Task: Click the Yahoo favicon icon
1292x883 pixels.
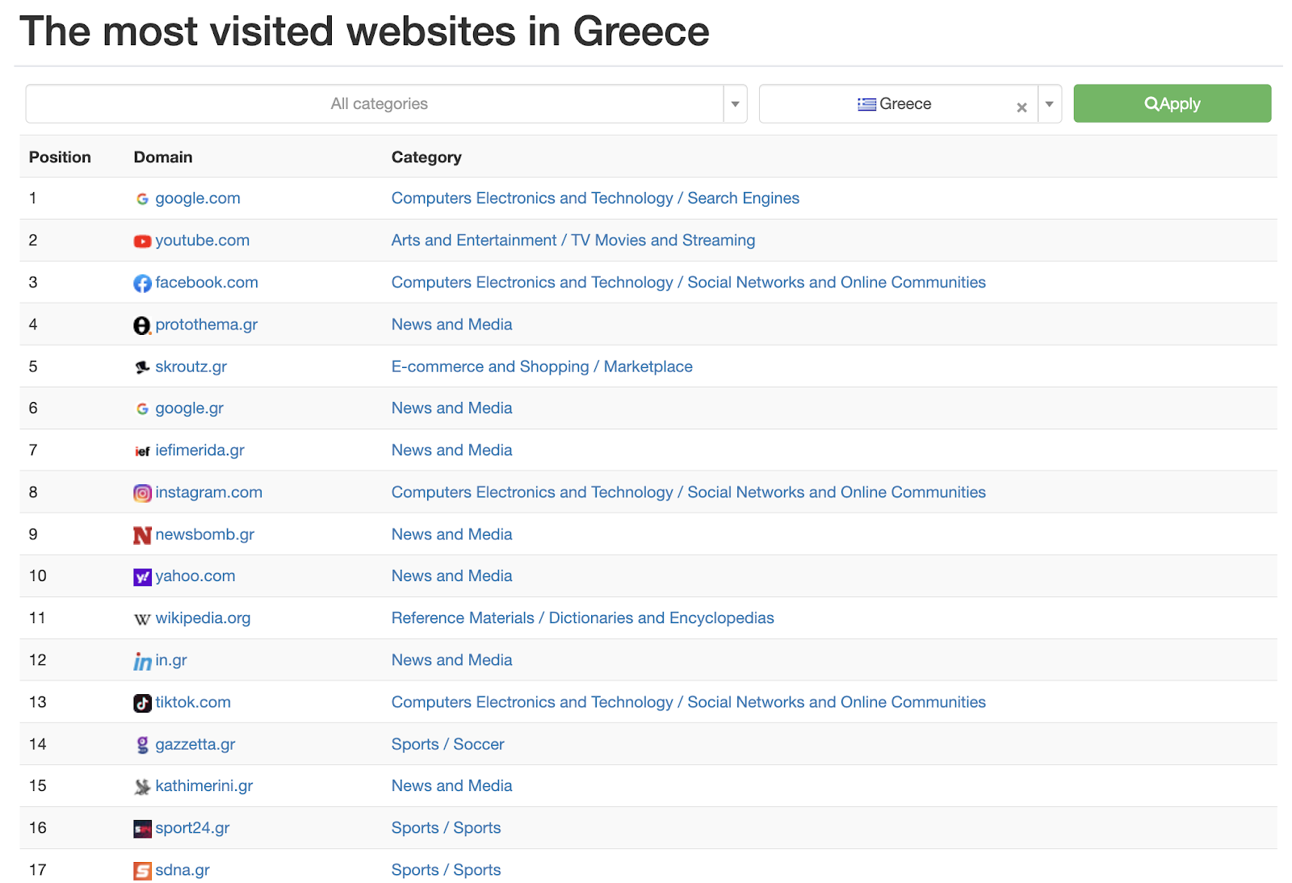Action: point(142,577)
